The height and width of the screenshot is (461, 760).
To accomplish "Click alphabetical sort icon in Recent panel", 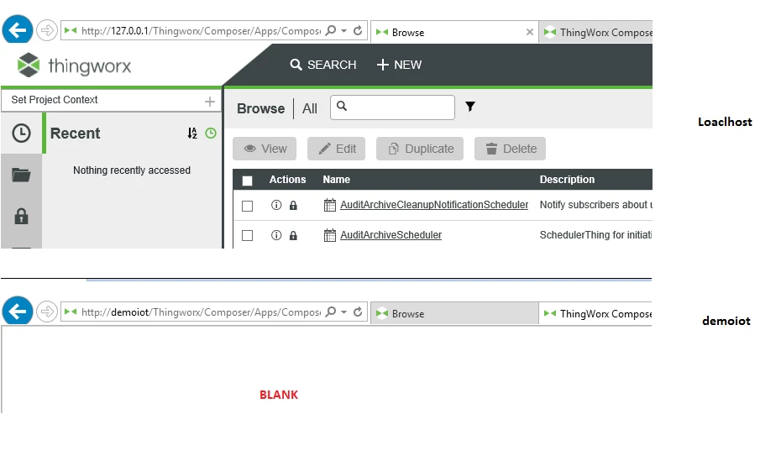I will 192,134.
